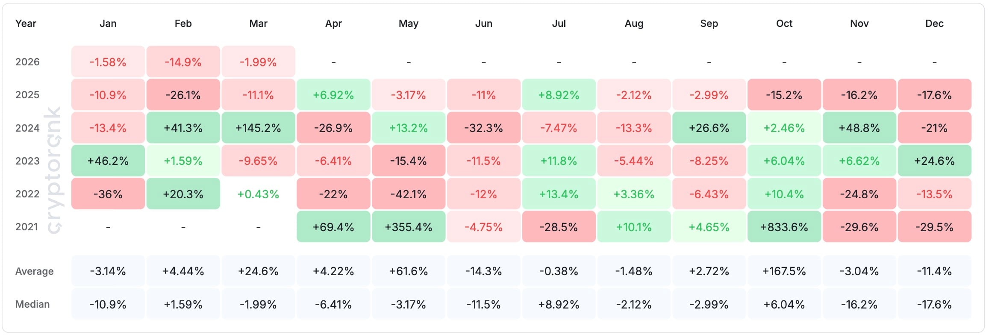
Task: Click the Median row label
Action: tap(32, 304)
